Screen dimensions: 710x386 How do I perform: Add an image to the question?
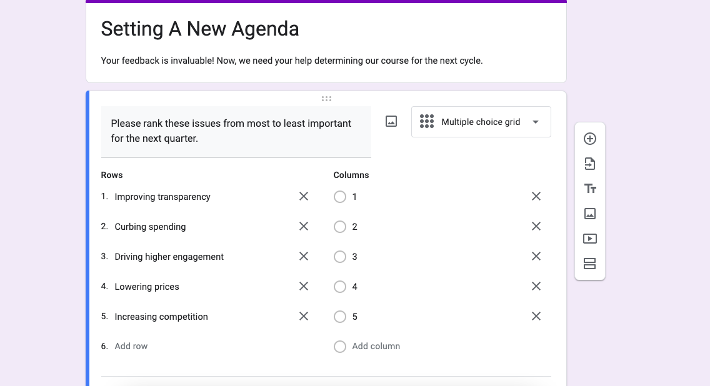pyautogui.click(x=391, y=122)
